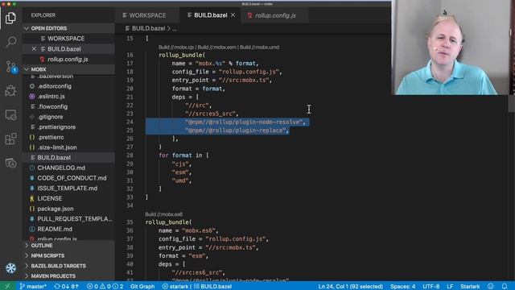Change end of line sequence LF

pos(450,287)
